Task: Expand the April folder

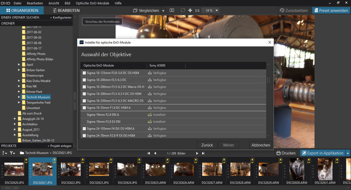Action: tap(19, 65)
